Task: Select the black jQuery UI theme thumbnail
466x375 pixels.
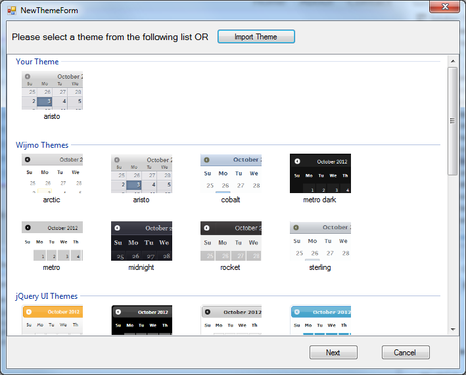Action: pyautogui.click(x=141, y=320)
